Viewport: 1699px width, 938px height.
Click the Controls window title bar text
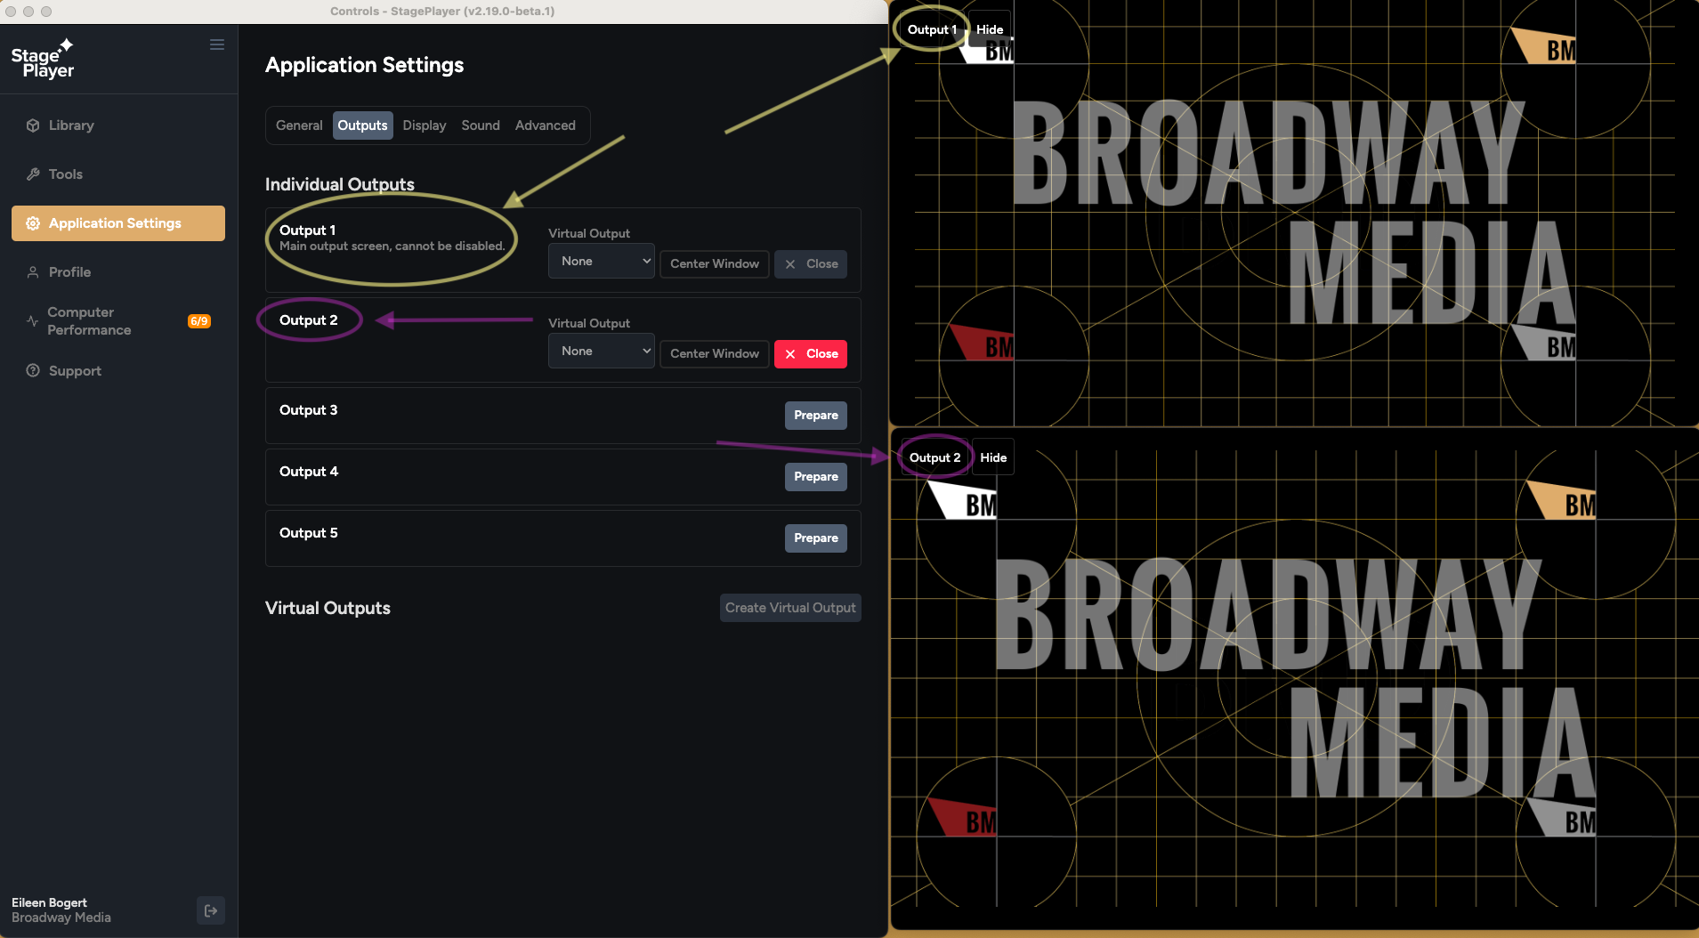[442, 12]
